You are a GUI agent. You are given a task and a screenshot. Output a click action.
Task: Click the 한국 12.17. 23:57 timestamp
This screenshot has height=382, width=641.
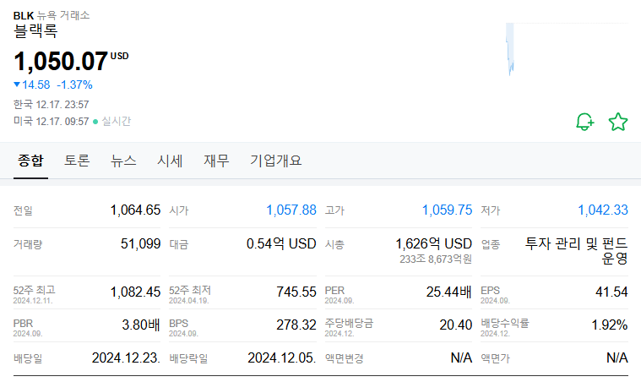coord(52,105)
